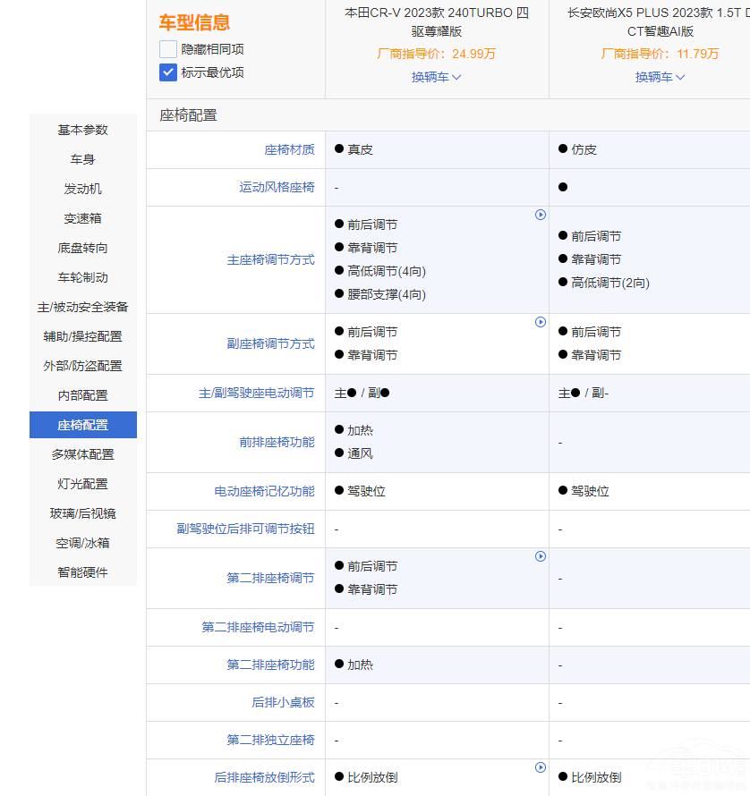Click 电动座椅记忆功能 label link
This screenshot has height=796, width=750.
point(264,492)
